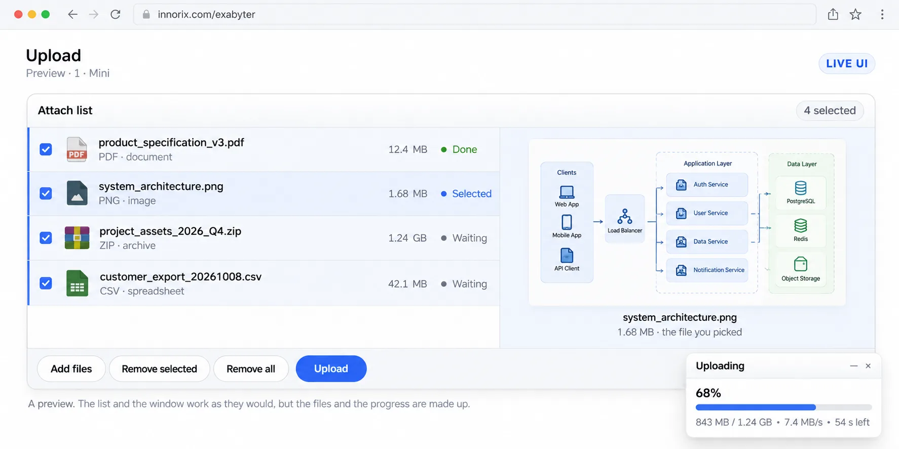Bookmark the page with the star icon

[855, 14]
